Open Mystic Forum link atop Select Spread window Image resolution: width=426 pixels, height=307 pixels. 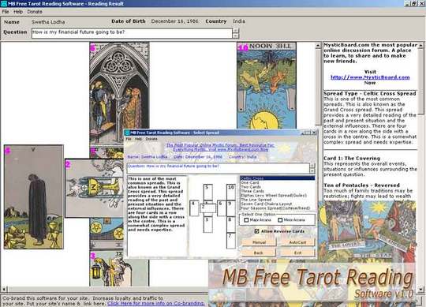[x=220, y=148]
